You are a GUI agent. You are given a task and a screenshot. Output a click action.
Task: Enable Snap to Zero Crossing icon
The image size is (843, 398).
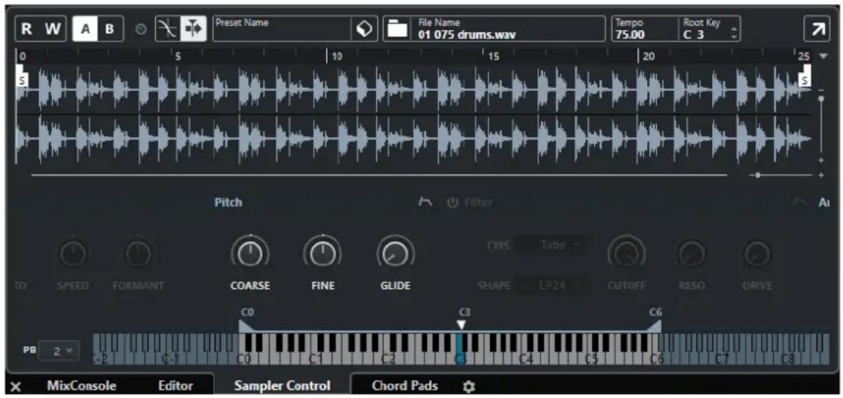click(x=168, y=29)
